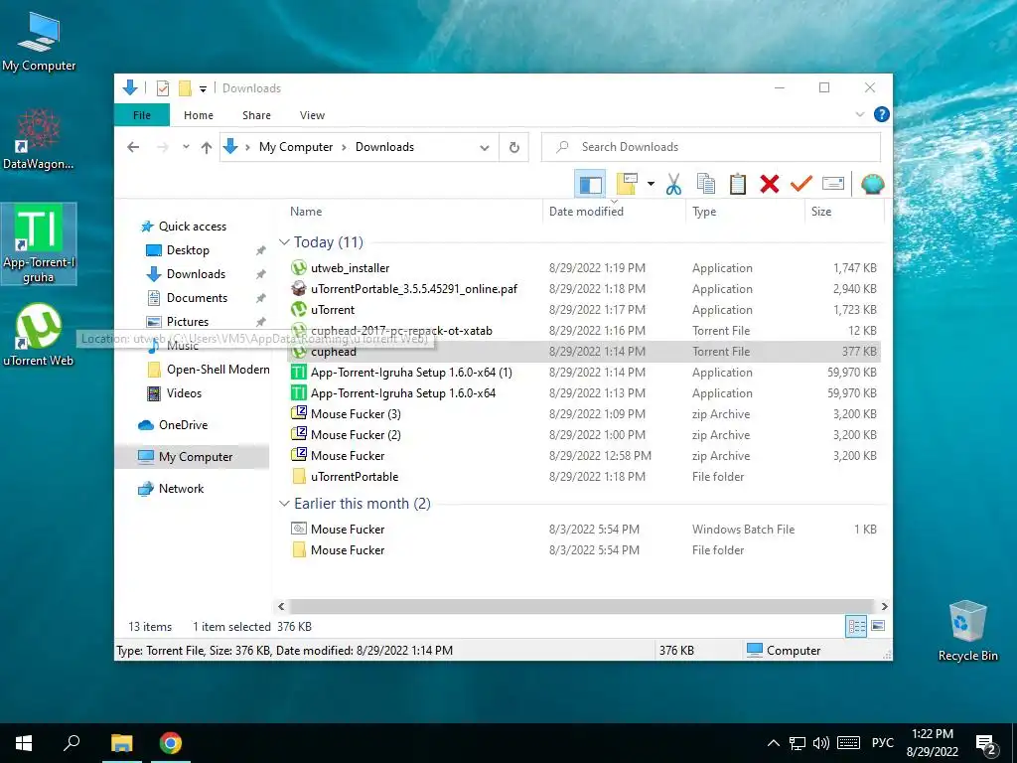Select Videos in navigation pane

click(184, 393)
